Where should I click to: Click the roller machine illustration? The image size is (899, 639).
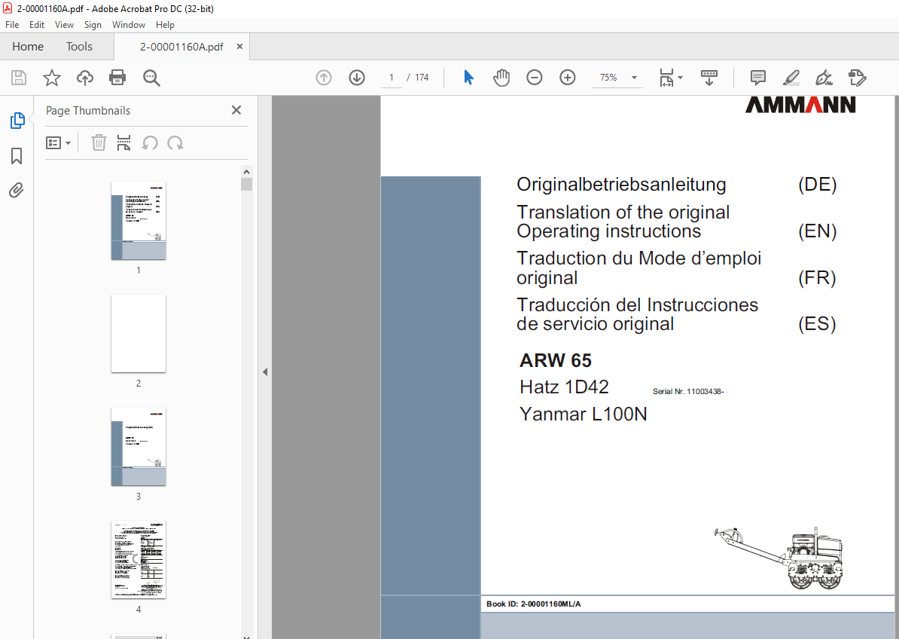pyautogui.click(x=780, y=558)
